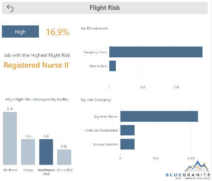Image resolution: width=212 pixels, height=181 pixels.
Task: Click the Walk In Care department bar
Action: [x=113, y=66]
